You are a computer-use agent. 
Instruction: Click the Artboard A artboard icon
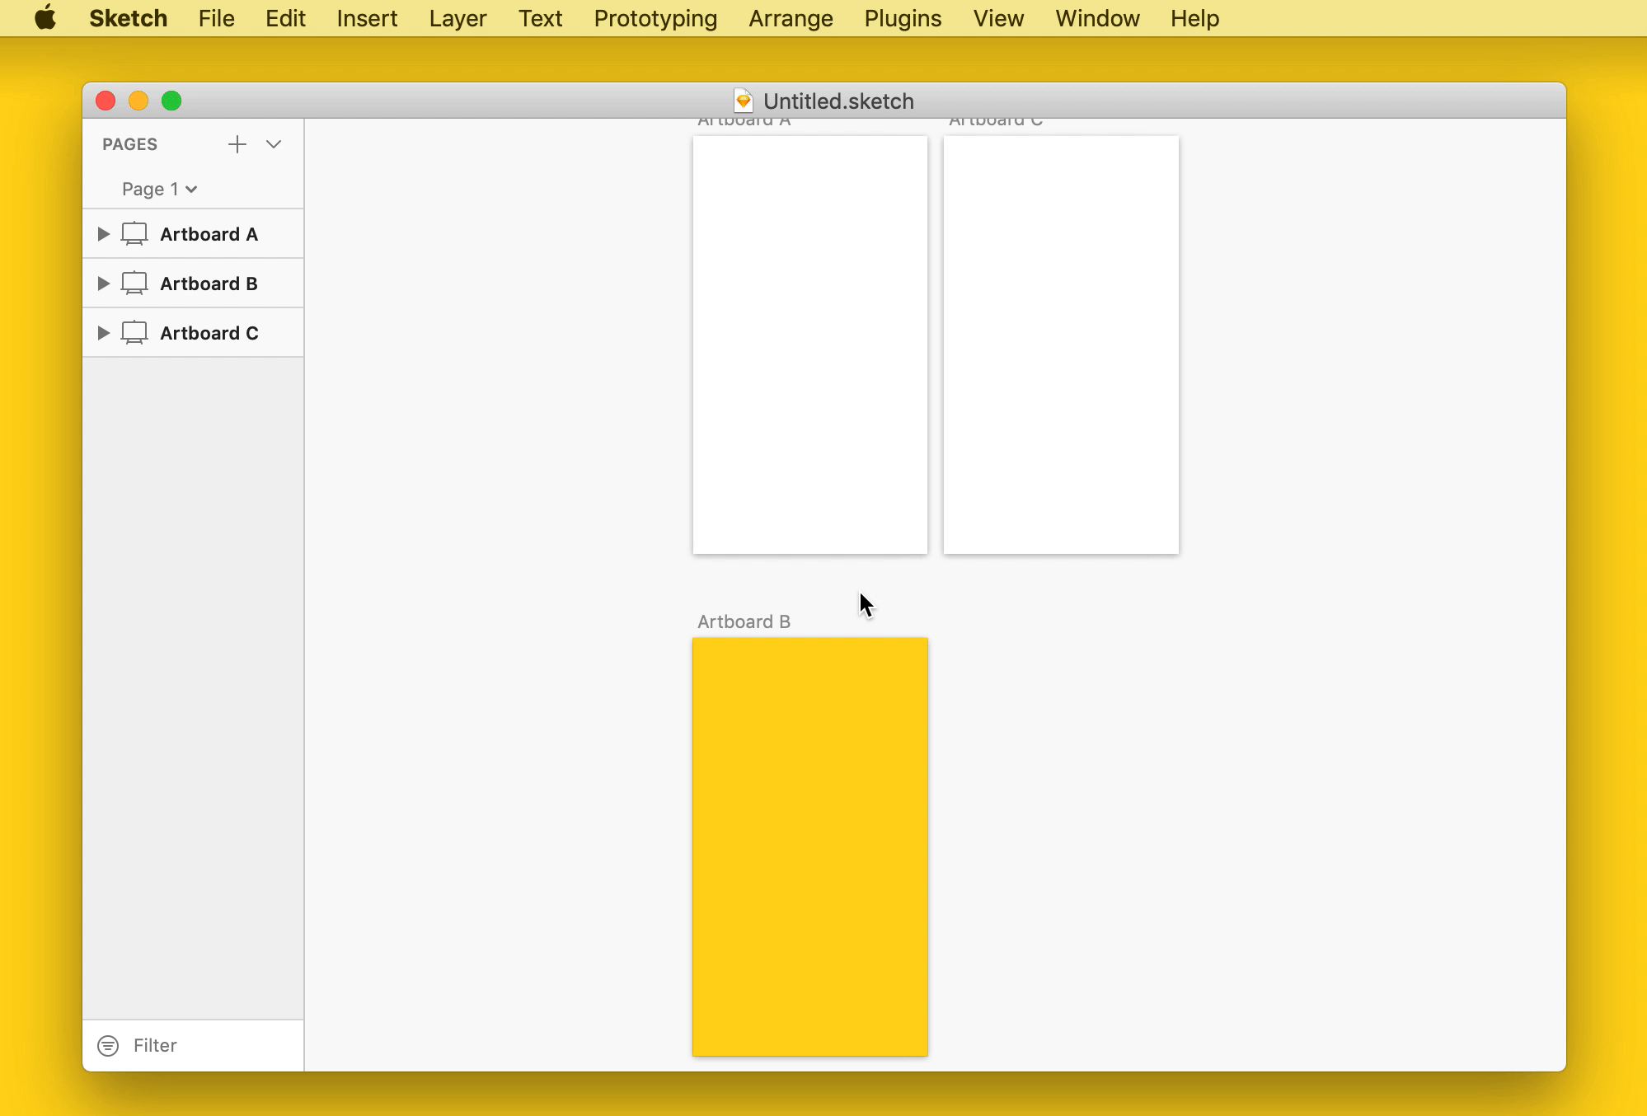tap(134, 234)
